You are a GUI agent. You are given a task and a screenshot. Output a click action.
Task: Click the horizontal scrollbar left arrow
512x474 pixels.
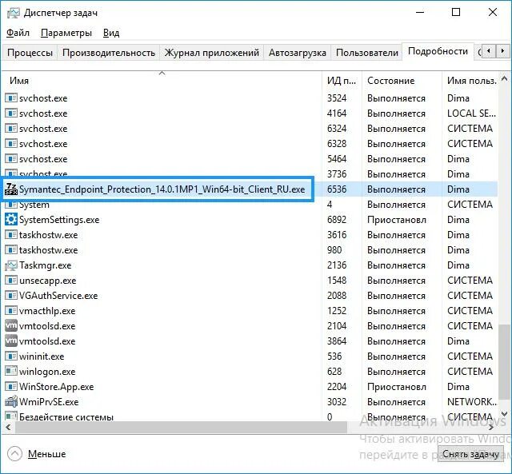(8, 427)
